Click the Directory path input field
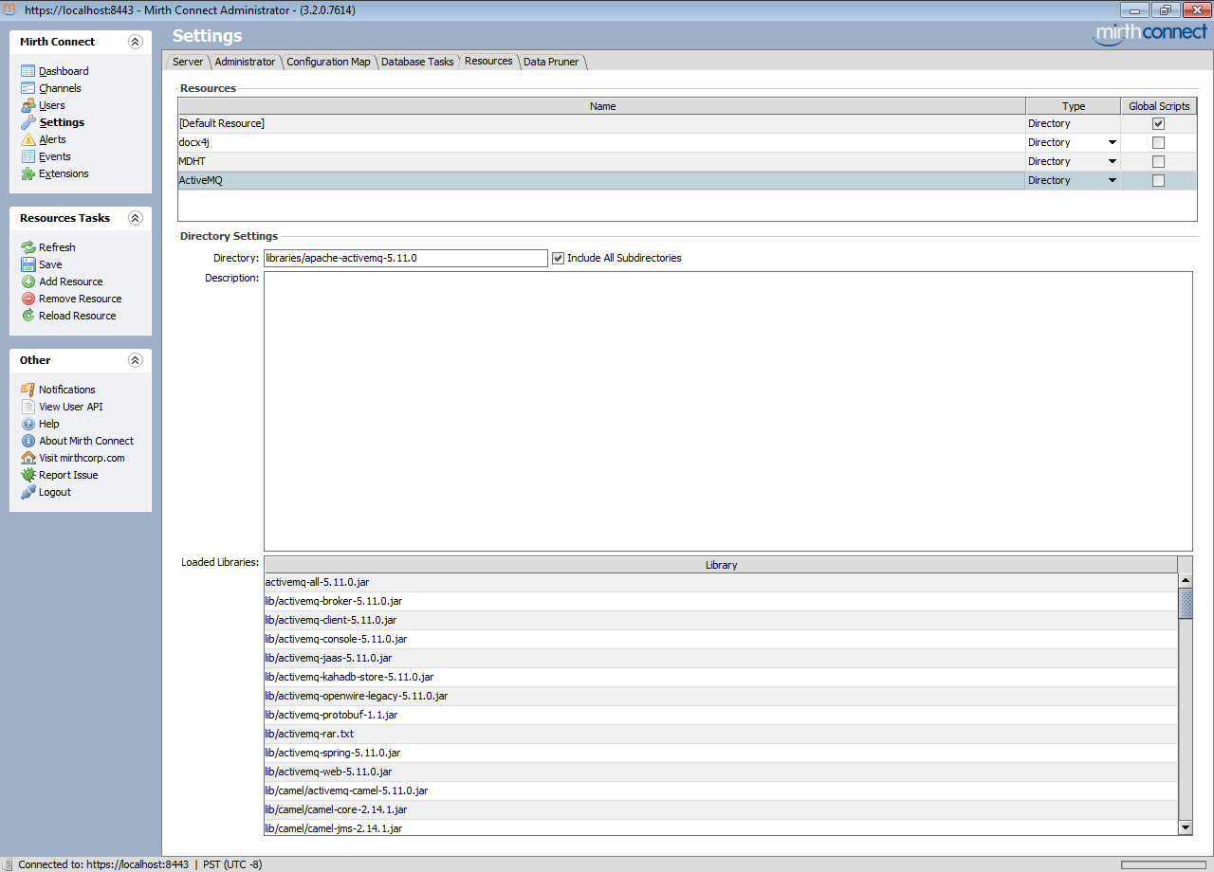The height and width of the screenshot is (872, 1214). click(x=406, y=258)
